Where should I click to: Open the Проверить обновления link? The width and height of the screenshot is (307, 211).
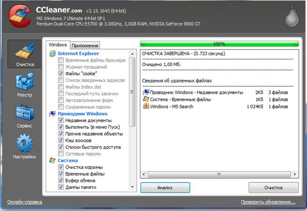268,202
